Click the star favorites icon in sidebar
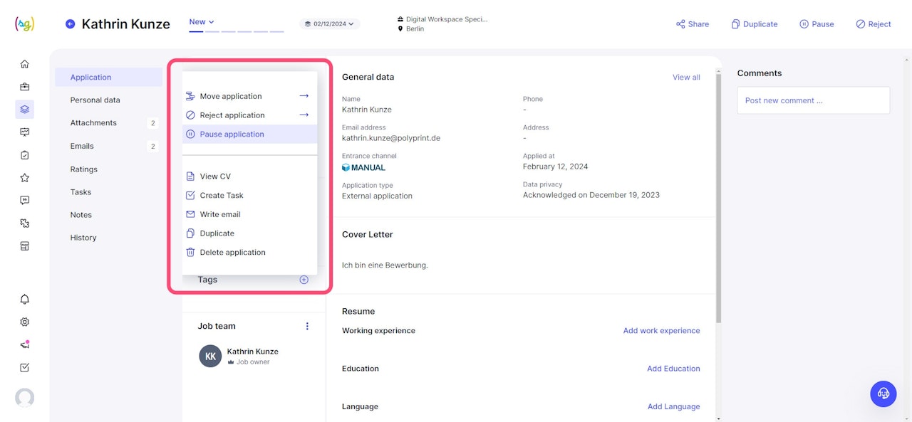This screenshot has height=422, width=912. pyautogui.click(x=25, y=178)
